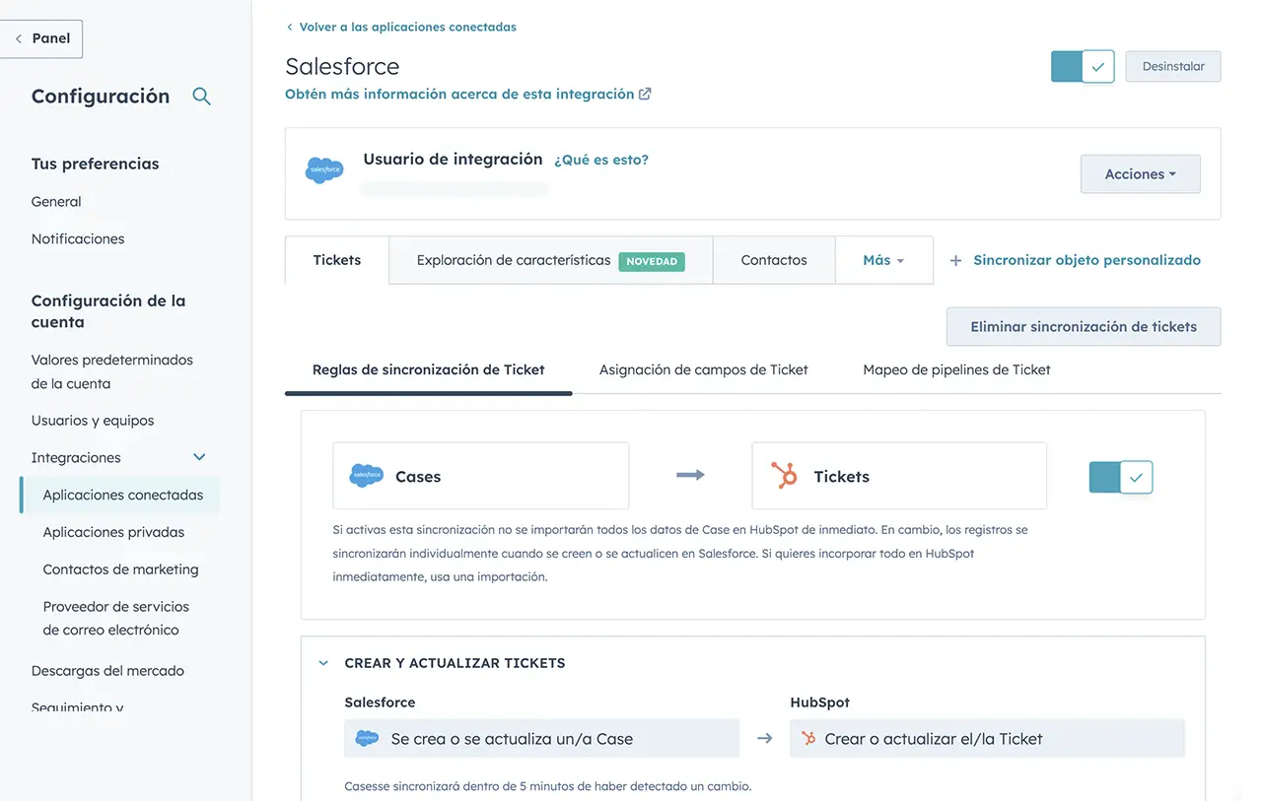1262x801 pixels.
Task: Click the Salesforce page heading
Action: pos(342,66)
